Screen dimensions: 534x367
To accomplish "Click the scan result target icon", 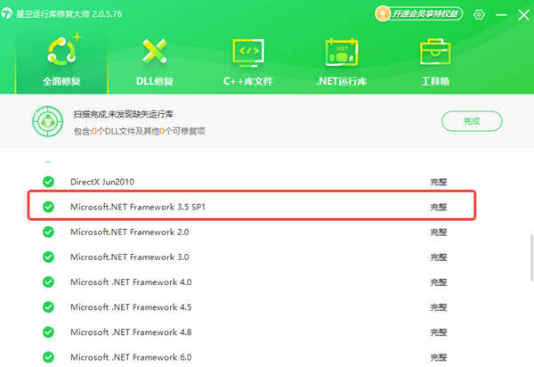I will tap(48, 121).
